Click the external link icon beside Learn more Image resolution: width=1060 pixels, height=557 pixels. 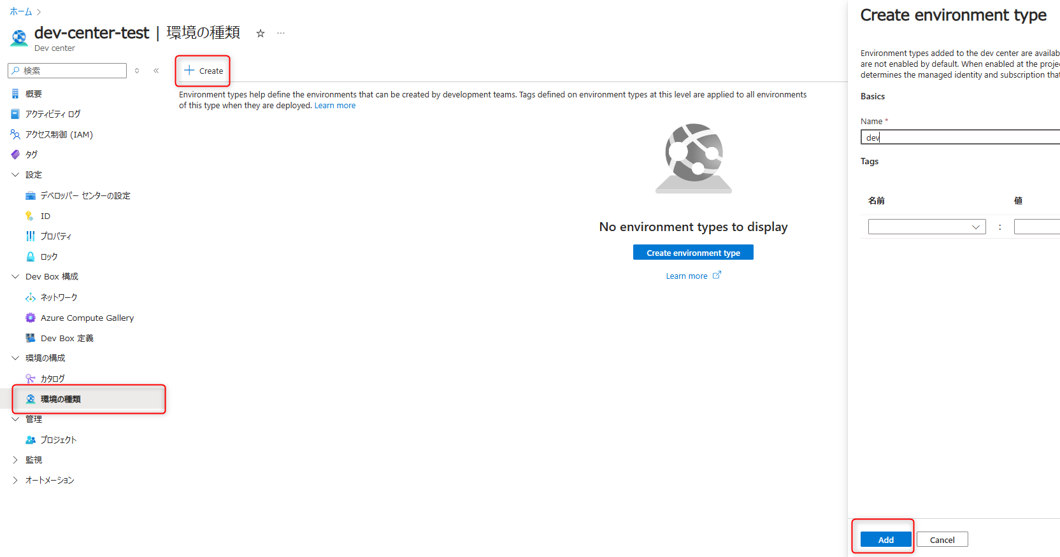pyautogui.click(x=717, y=275)
